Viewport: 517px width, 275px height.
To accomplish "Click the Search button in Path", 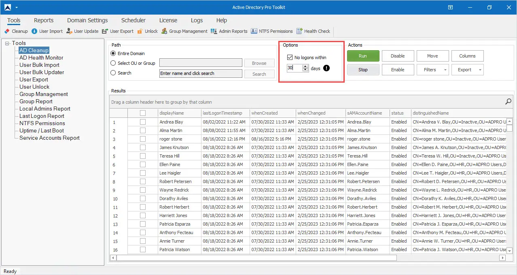I will tap(259, 74).
